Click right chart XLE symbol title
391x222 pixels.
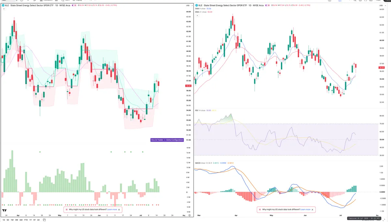click(231, 6)
